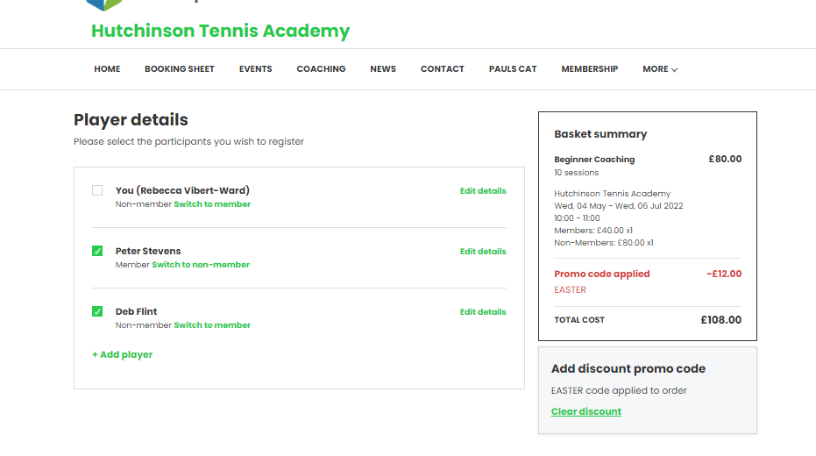816x456 pixels.
Task: Open the Events menu item
Action: click(255, 69)
